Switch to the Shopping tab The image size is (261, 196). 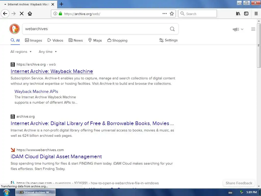coord(117,40)
